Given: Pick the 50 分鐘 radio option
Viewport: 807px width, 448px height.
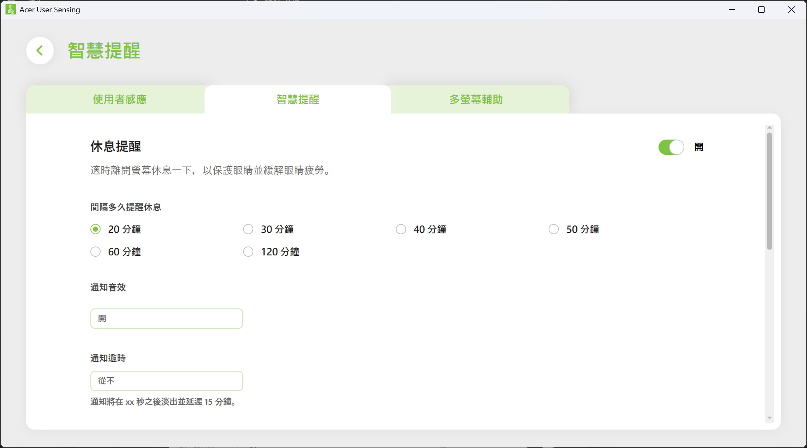Looking at the screenshot, I should 554,229.
